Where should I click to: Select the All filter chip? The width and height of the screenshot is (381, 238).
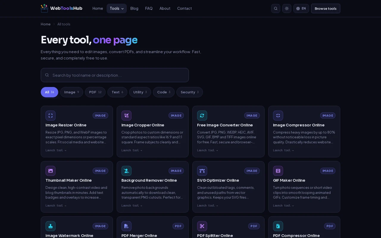pos(49,92)
